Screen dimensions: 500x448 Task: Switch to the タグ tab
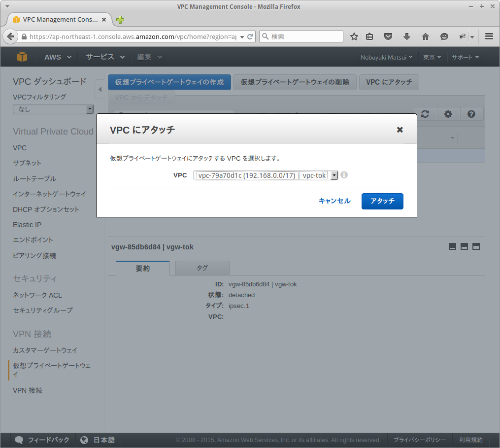[x=202, y=268]
